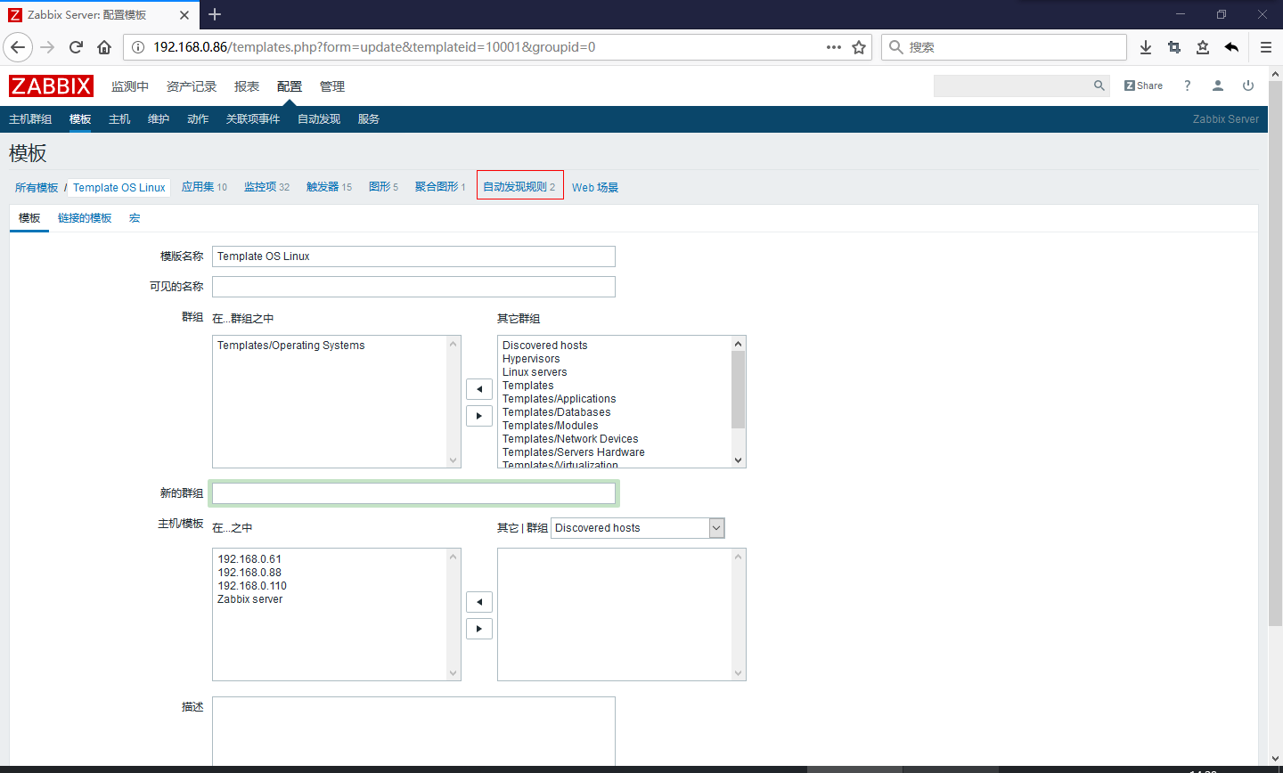This screenshot has width=1283, height=773.
Task: Click the 其它群组 list scrollbar down arrow
Action: pyautogui.click(x=739, y=460)
